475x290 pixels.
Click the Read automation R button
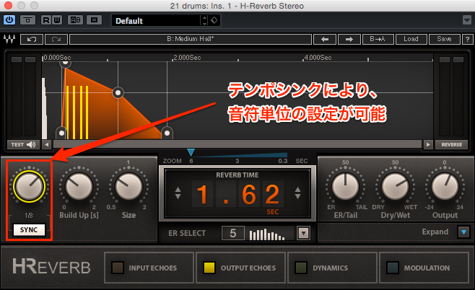(x=46, y=20)
